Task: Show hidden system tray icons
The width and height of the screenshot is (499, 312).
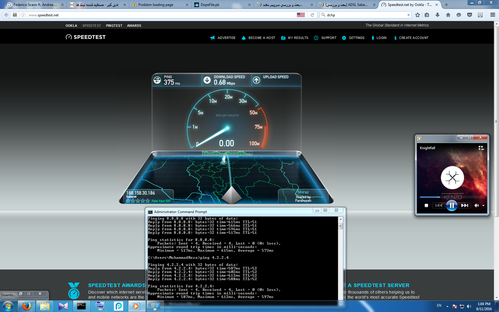Action: coord(447,306)
